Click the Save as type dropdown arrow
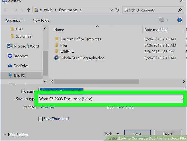 (182, 99)
